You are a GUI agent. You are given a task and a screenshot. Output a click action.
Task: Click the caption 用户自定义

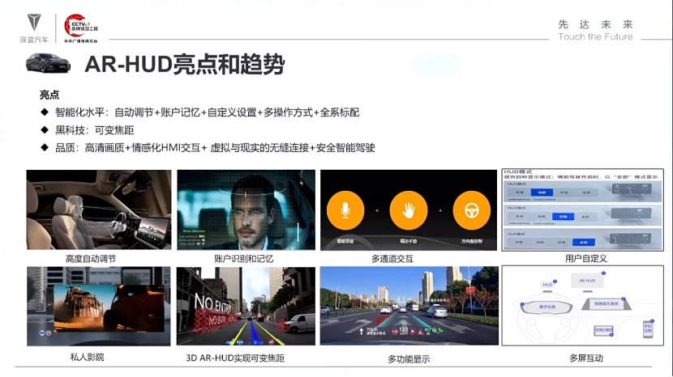coord(586,258)
